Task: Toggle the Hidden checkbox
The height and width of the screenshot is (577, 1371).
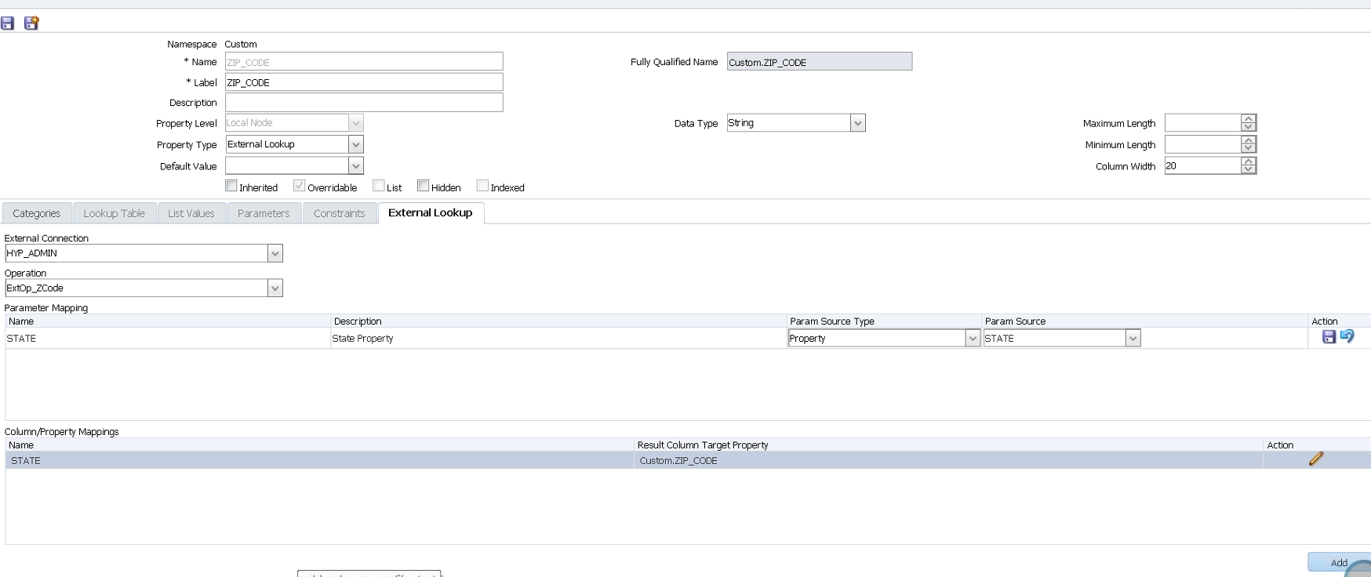Action: point(423,186)
